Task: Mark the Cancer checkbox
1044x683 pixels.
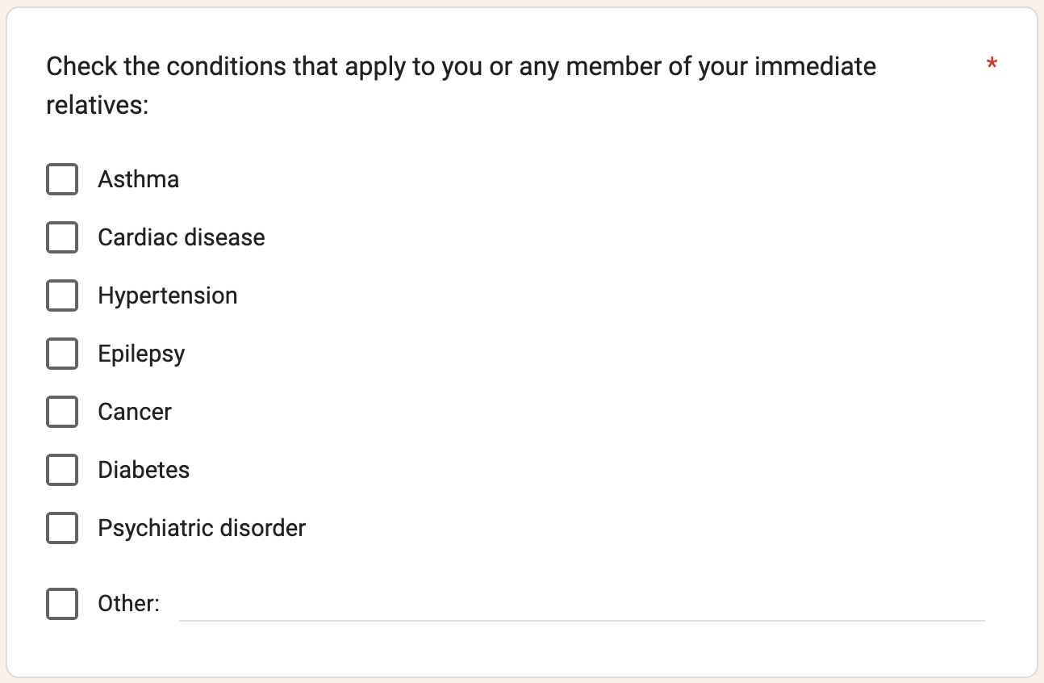Action: [x=62, y=412]
